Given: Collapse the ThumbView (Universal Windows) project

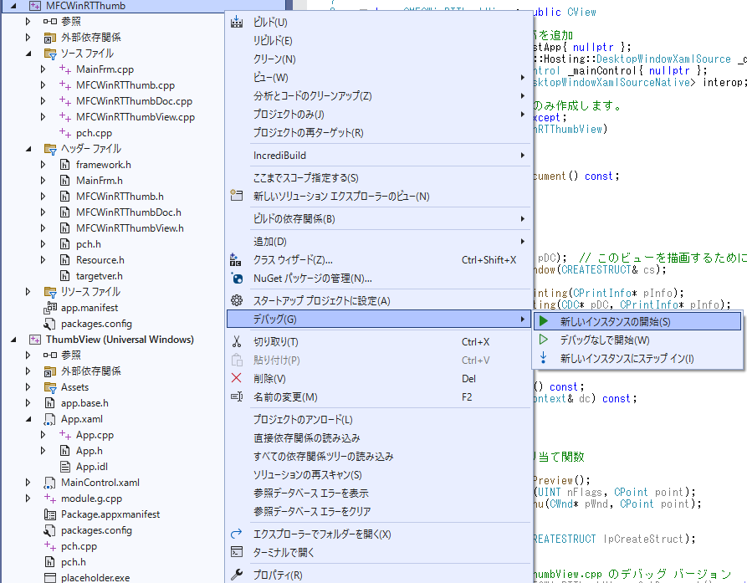Looking at the screenshot, I should pos(13,339).
